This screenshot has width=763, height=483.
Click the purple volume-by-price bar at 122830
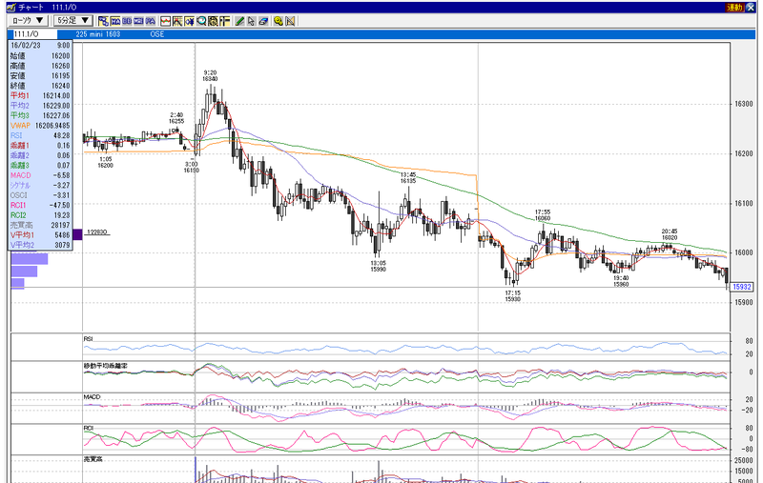click(77, 234)
